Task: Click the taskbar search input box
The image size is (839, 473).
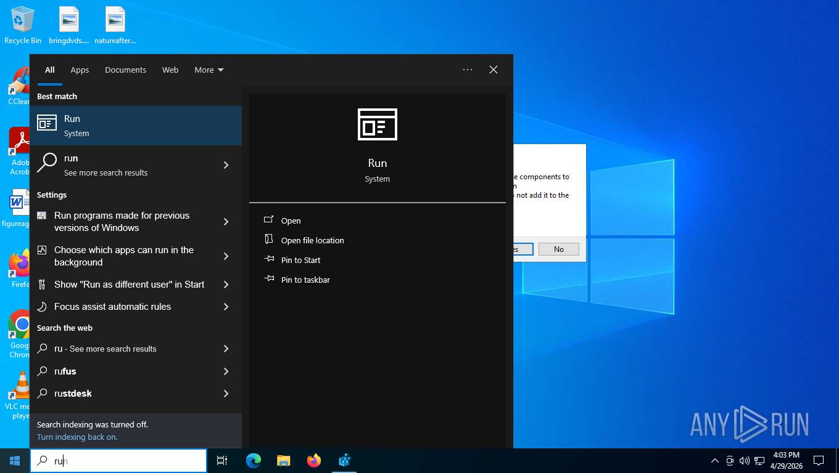Action: click(x=118, y=461)
